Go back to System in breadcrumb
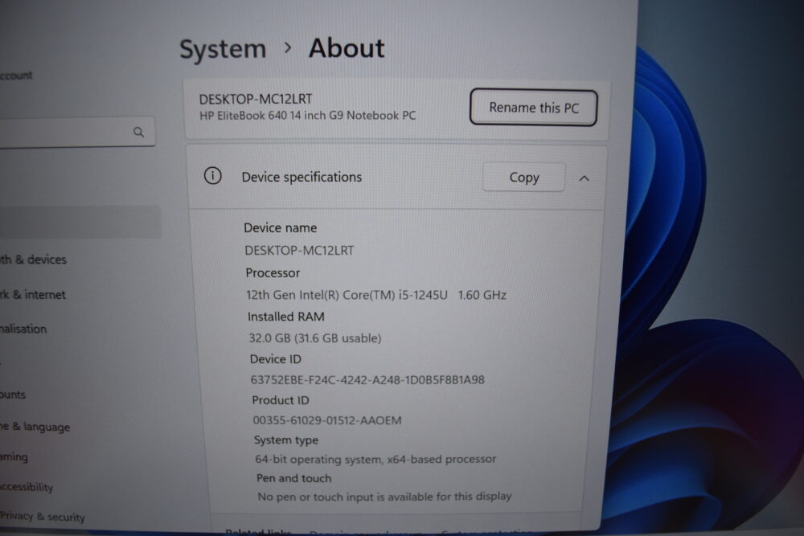Image resolution: width=804 pixels, height=536 pixels. click(x=223, y=49)
